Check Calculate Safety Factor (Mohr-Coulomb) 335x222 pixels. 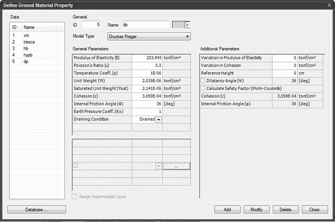coord(203,89)
